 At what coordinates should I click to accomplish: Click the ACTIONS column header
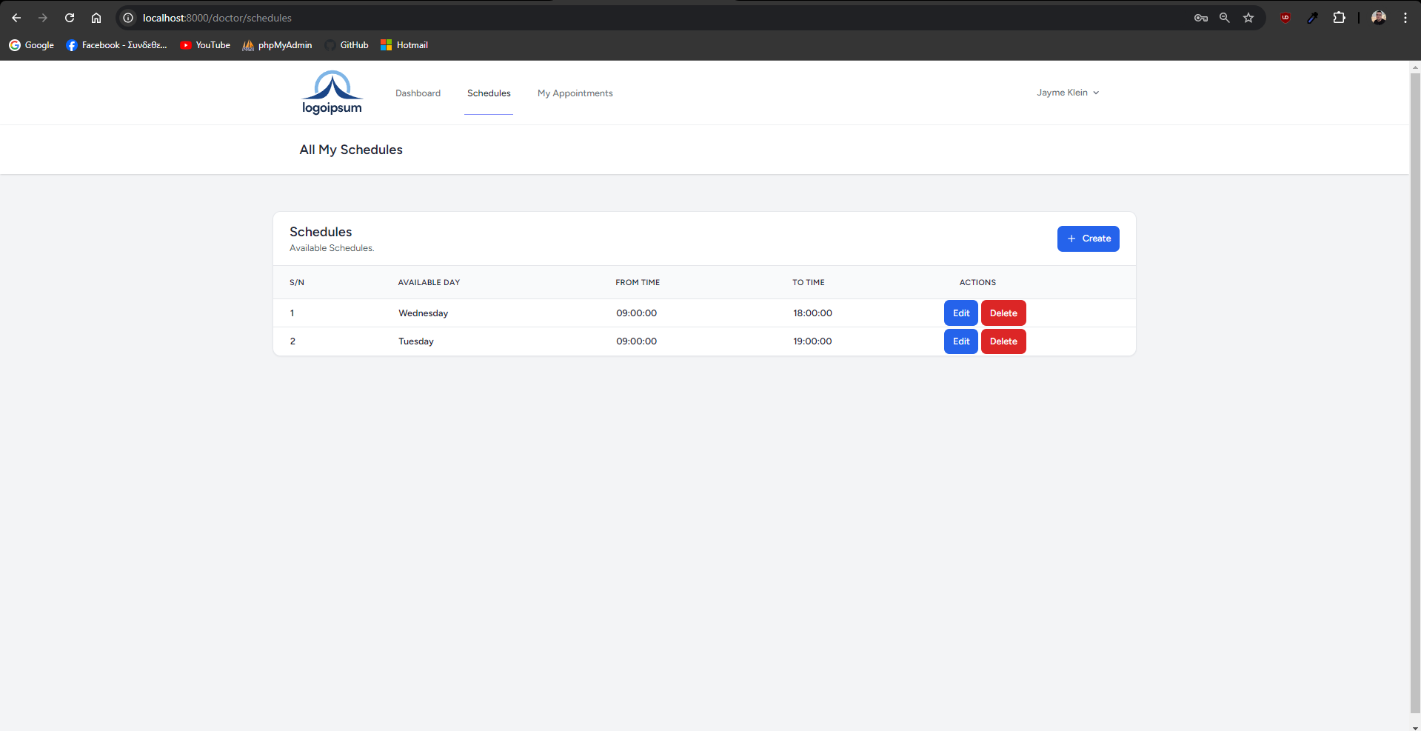coord(977,282)
